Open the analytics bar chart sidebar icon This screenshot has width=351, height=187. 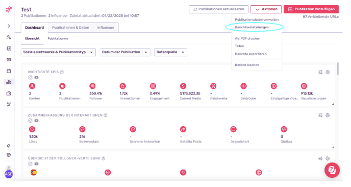9,82
